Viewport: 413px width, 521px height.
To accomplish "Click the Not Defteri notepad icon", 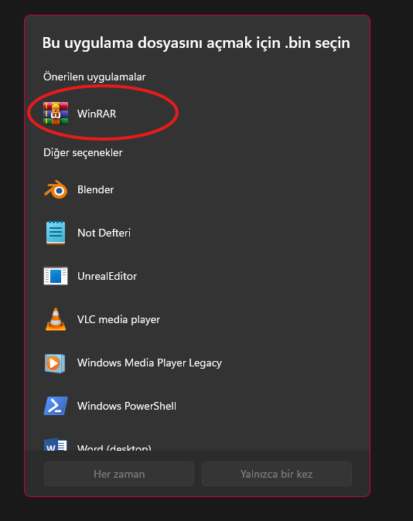I will [x=56, y=233].
